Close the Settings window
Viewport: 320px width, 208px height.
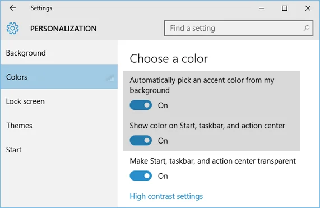click(x=308, y=8)
